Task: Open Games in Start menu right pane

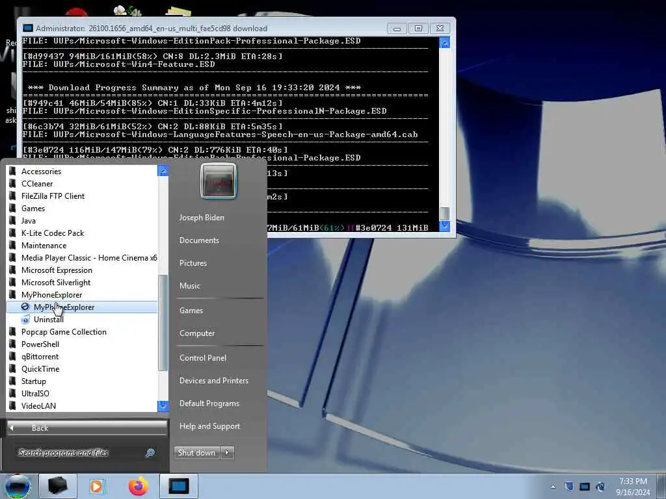Action: (x=191, y=311)
